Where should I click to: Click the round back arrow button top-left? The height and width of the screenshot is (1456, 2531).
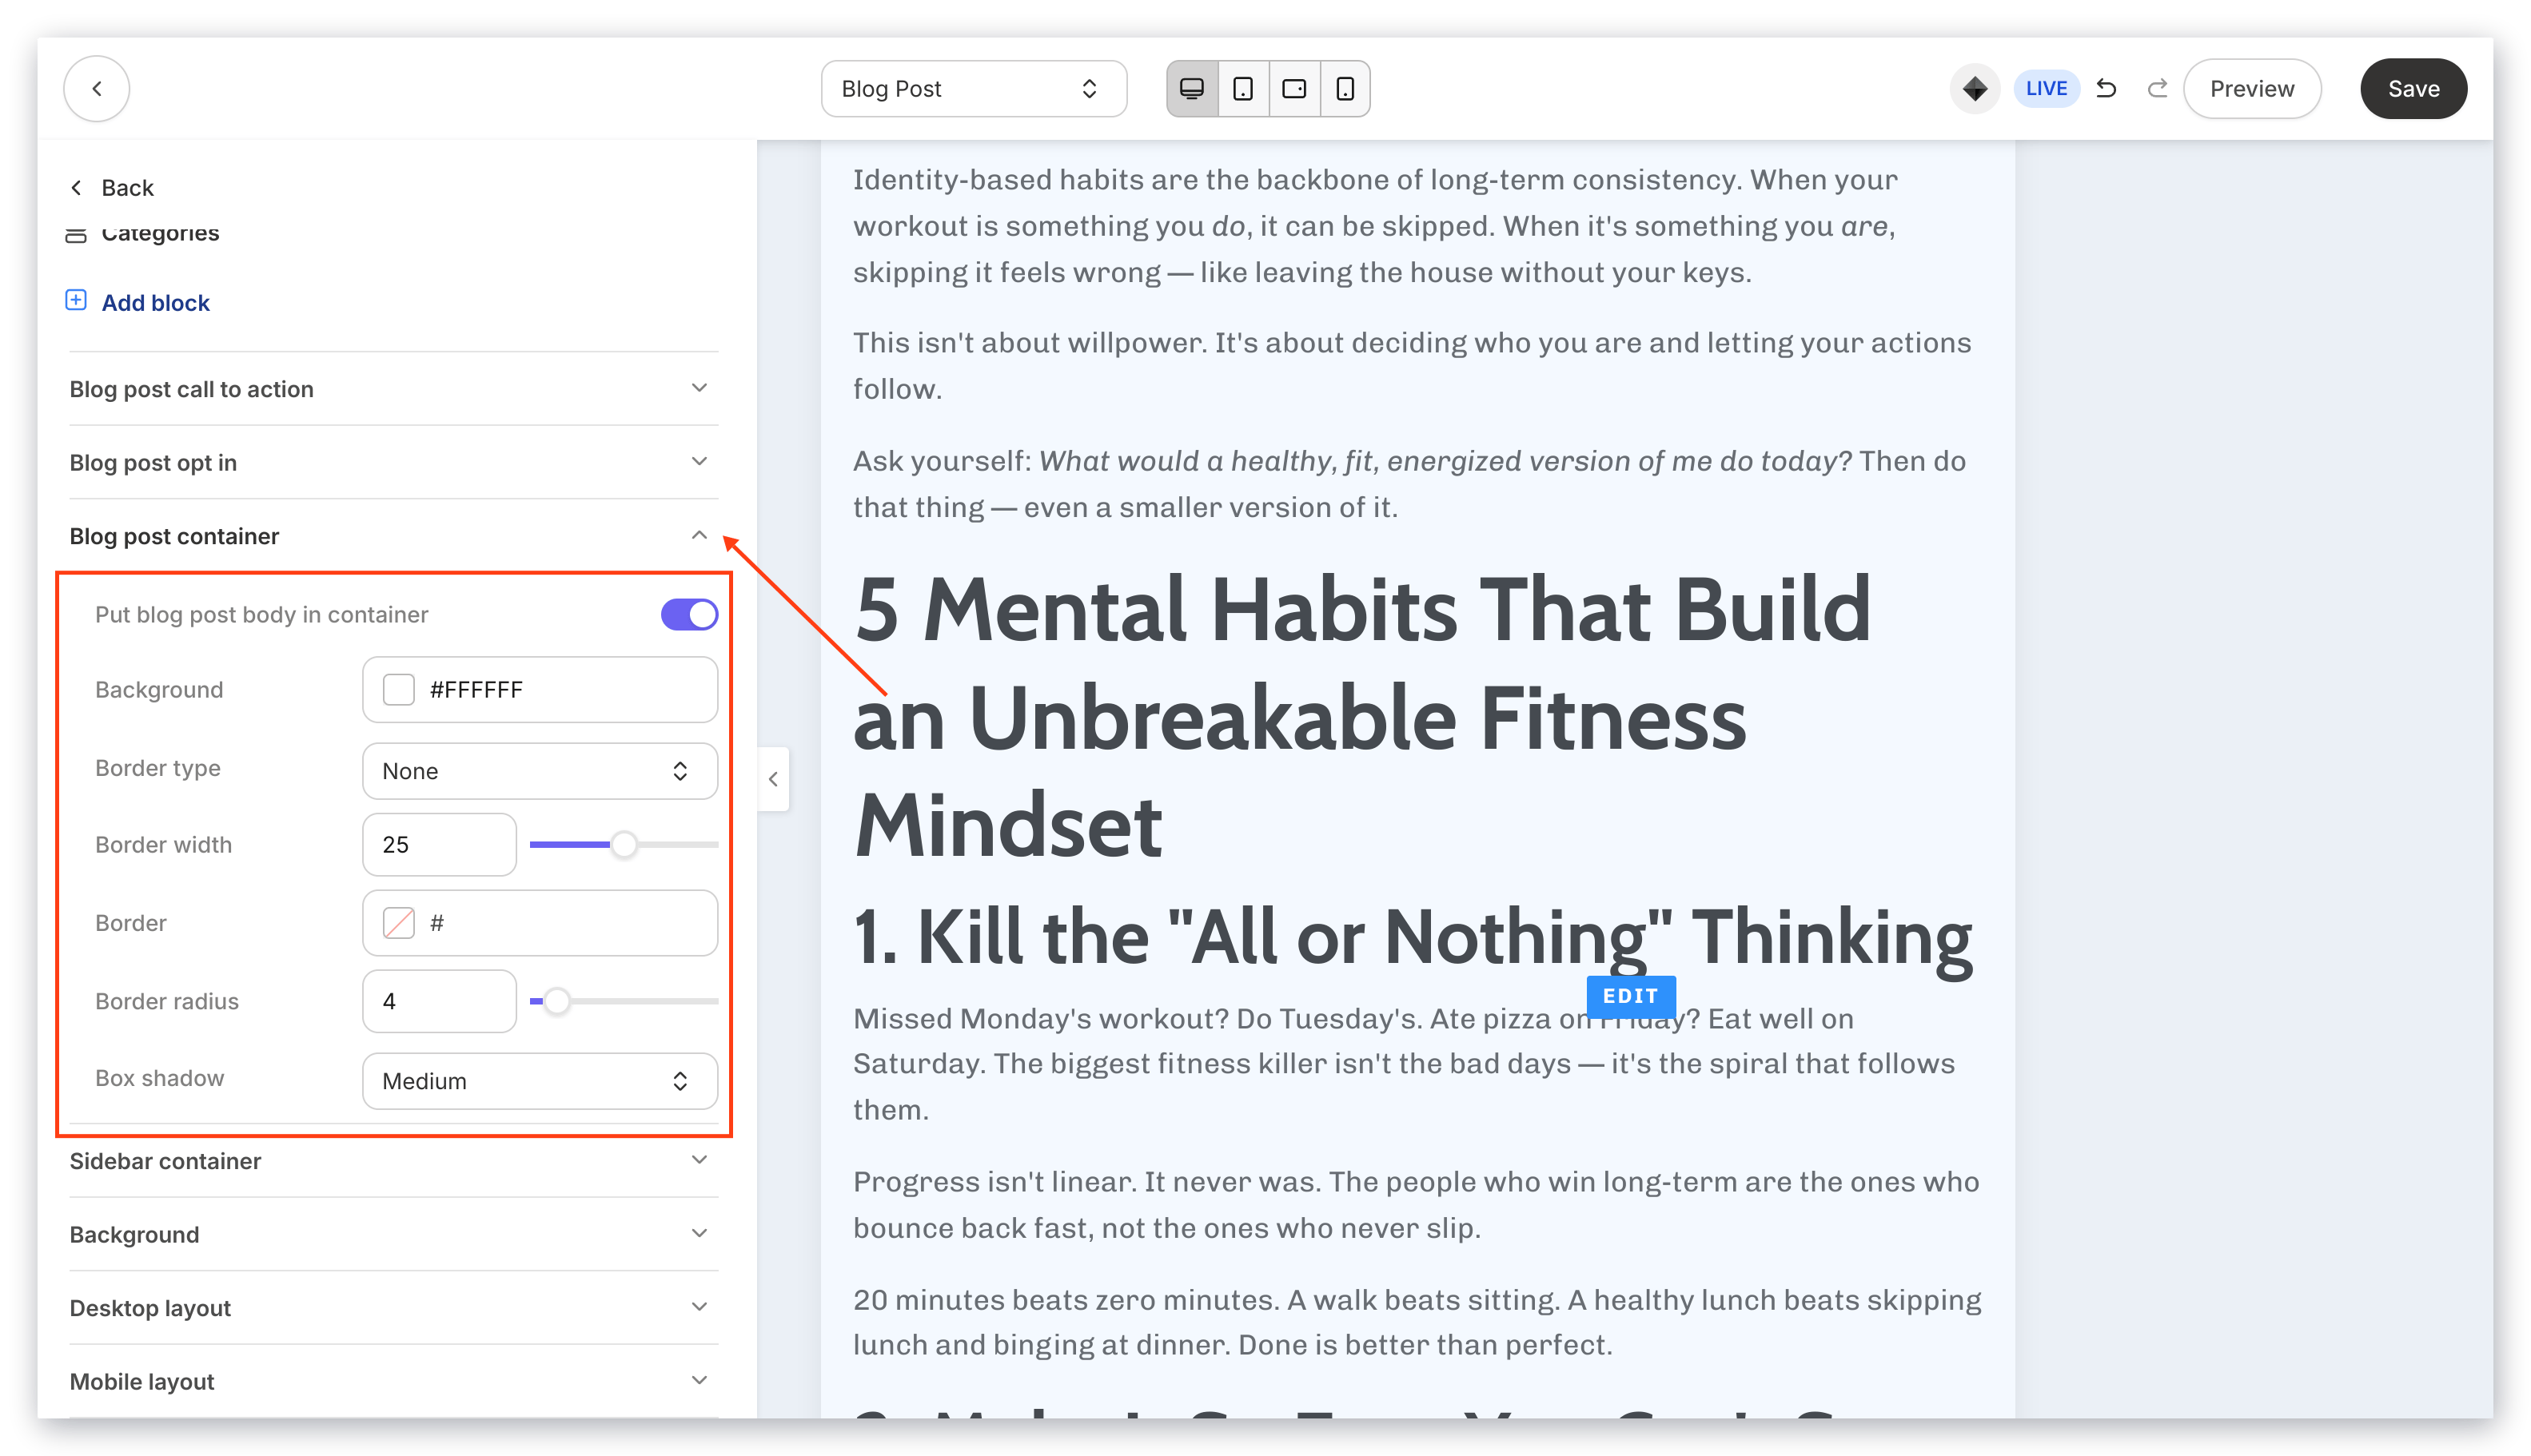[x=96, y=89]
